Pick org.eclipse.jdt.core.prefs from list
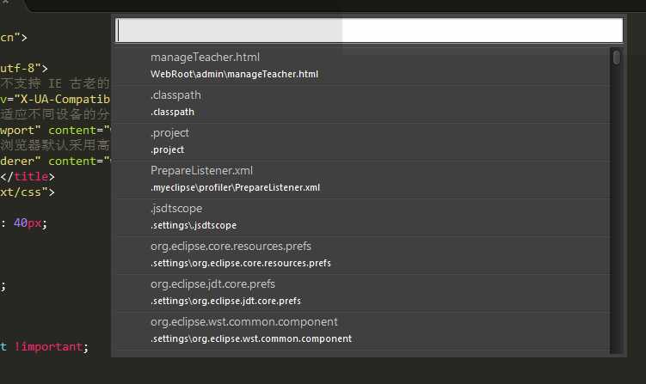 click(362, 293)
